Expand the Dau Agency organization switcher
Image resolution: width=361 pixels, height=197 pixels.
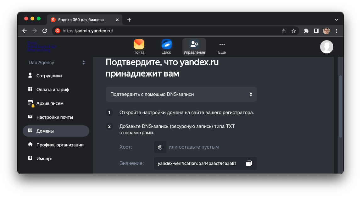click(57, 63)
